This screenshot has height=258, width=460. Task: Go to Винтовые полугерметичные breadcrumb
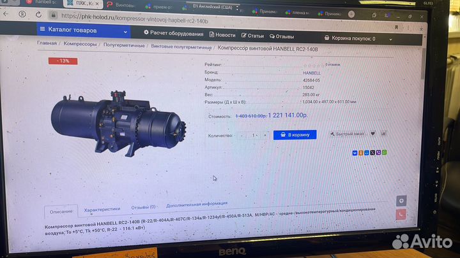point(181,47)
